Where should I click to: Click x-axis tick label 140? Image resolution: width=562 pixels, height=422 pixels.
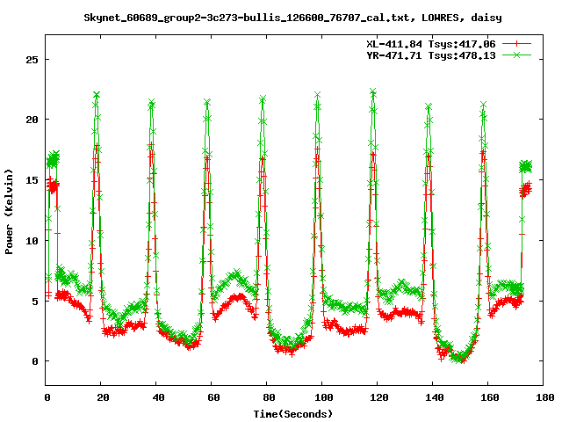point(435,397)
